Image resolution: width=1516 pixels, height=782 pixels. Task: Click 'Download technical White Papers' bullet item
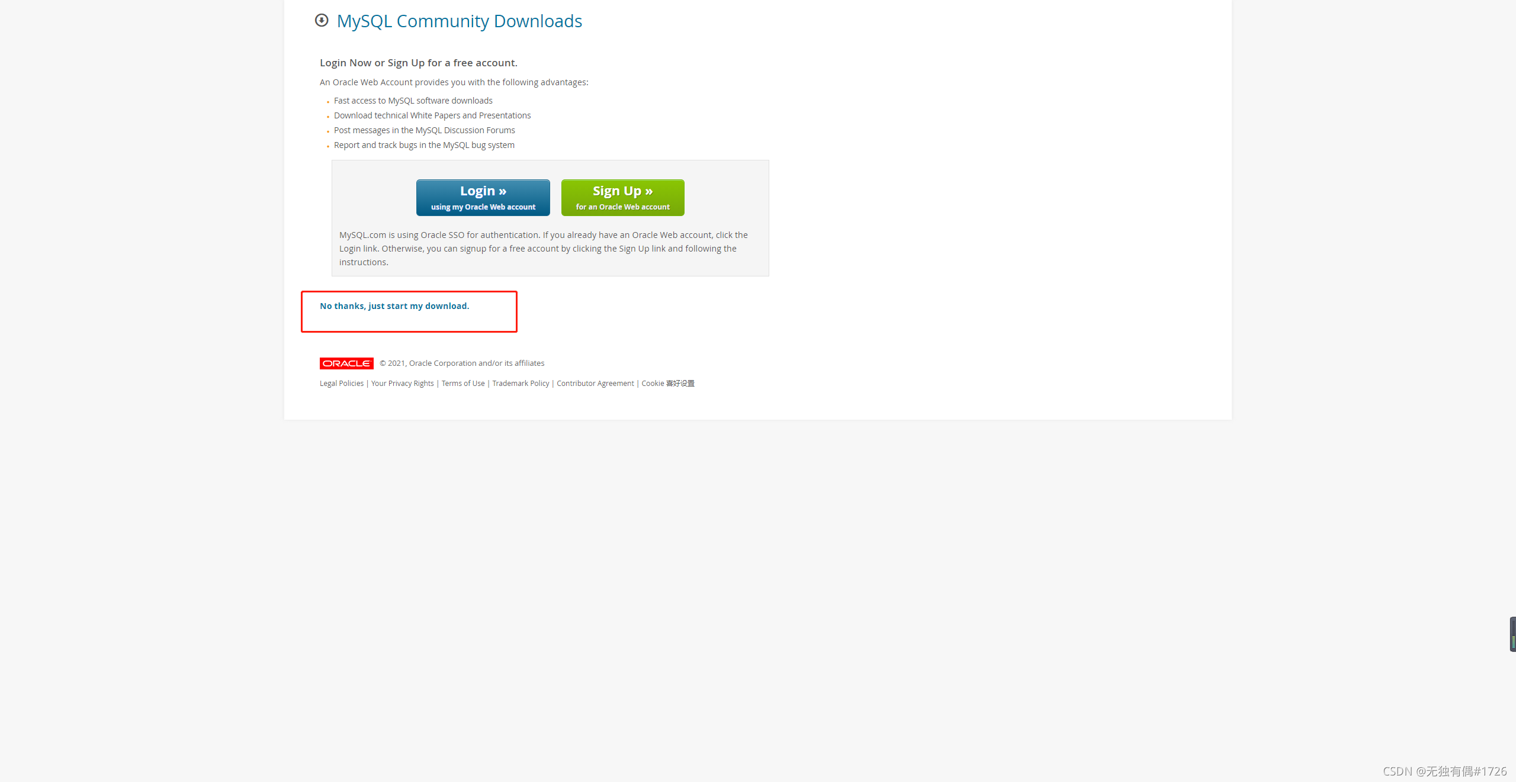tap(432, 115)
